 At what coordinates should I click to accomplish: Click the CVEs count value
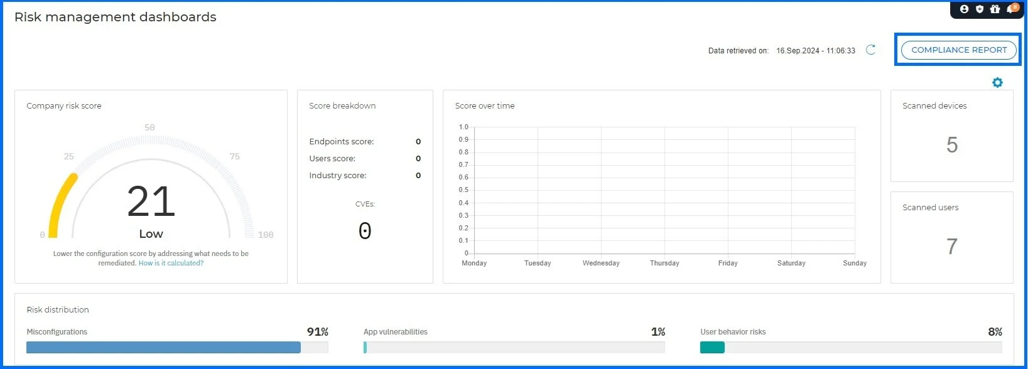coord(365,231)
